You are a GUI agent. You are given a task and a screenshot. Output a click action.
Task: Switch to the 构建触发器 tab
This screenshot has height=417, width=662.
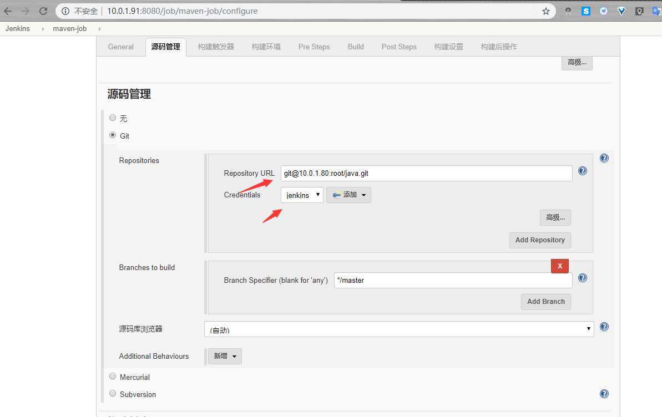(x=216, y=47)
